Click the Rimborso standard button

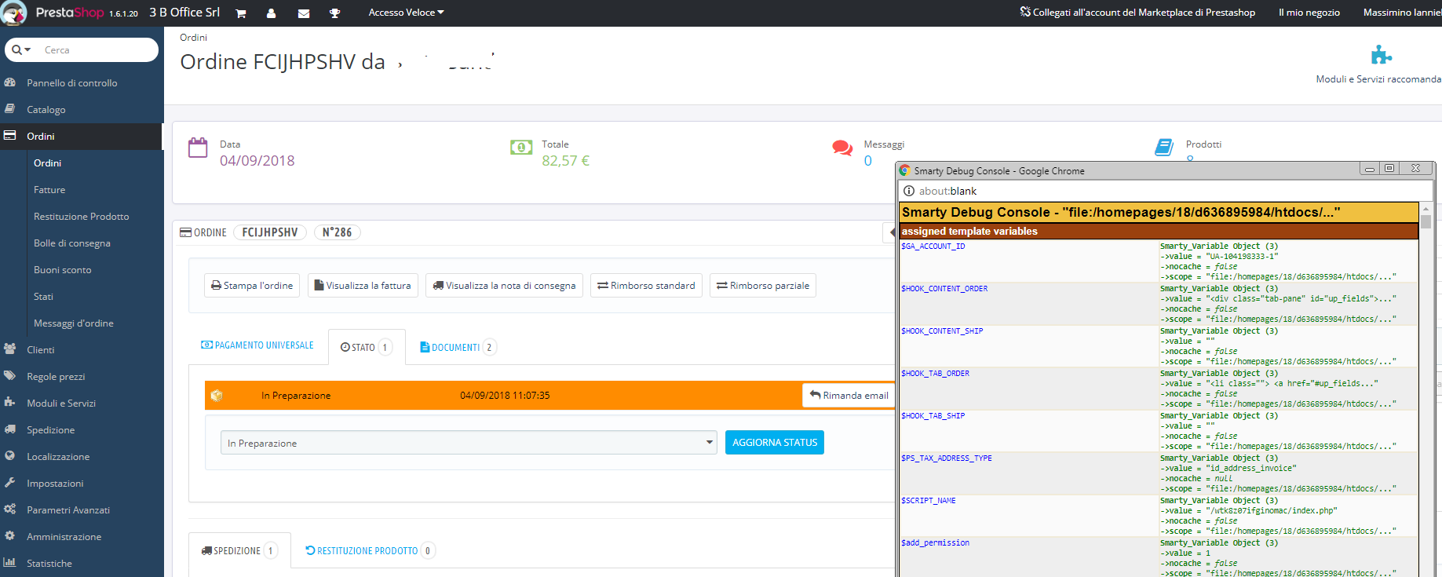(646, 285)
